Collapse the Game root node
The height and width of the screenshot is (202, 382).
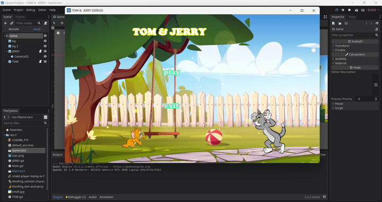4,35
